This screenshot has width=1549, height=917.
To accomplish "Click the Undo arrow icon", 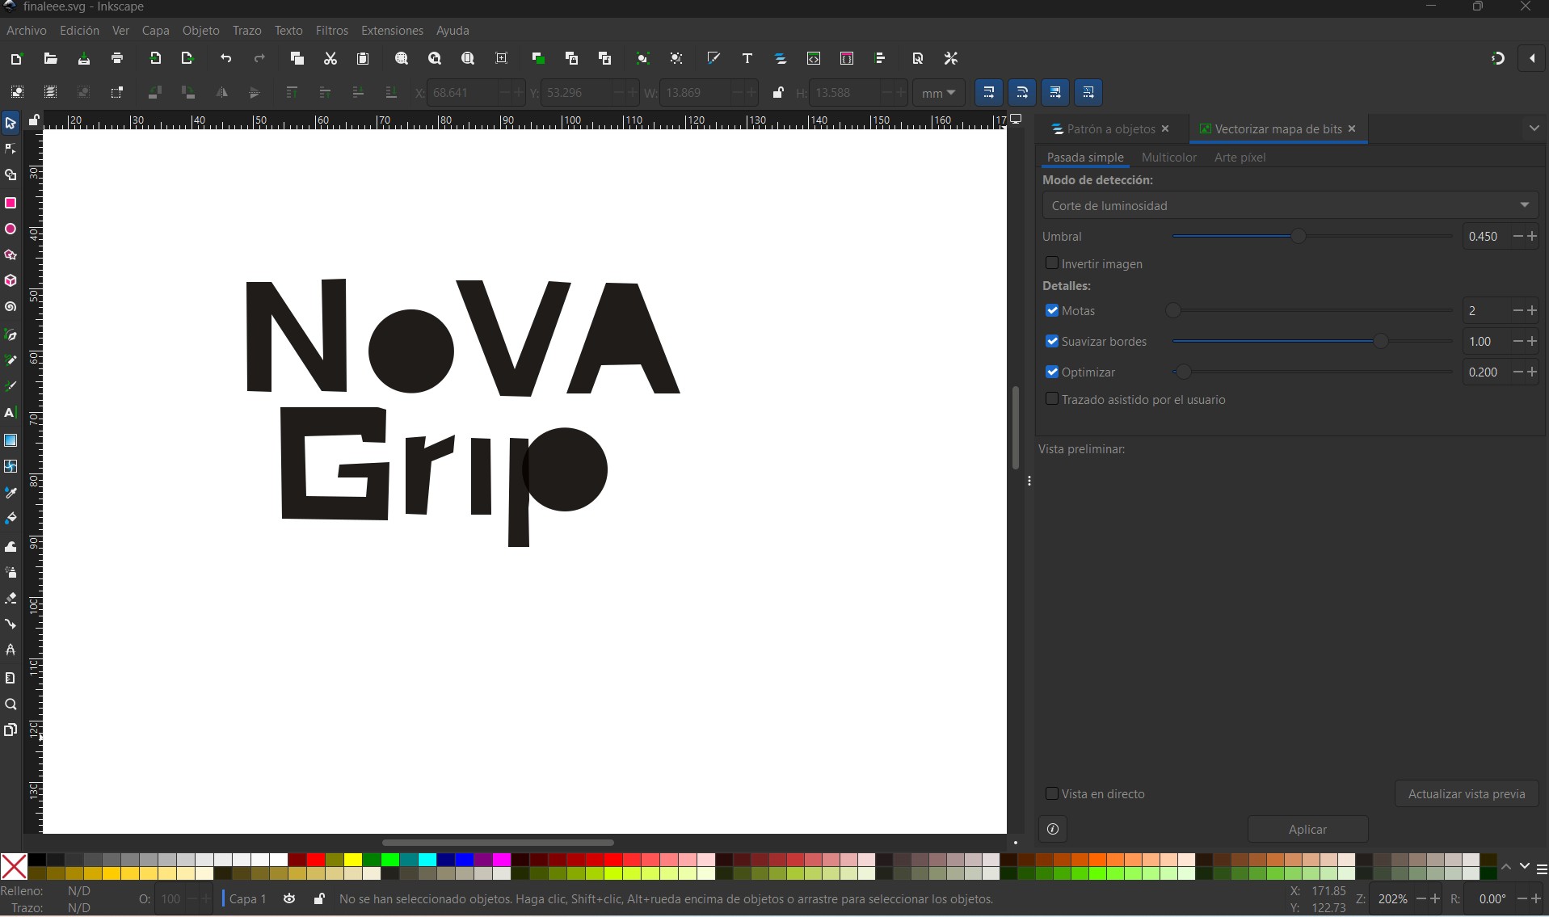I will [225, 58].
